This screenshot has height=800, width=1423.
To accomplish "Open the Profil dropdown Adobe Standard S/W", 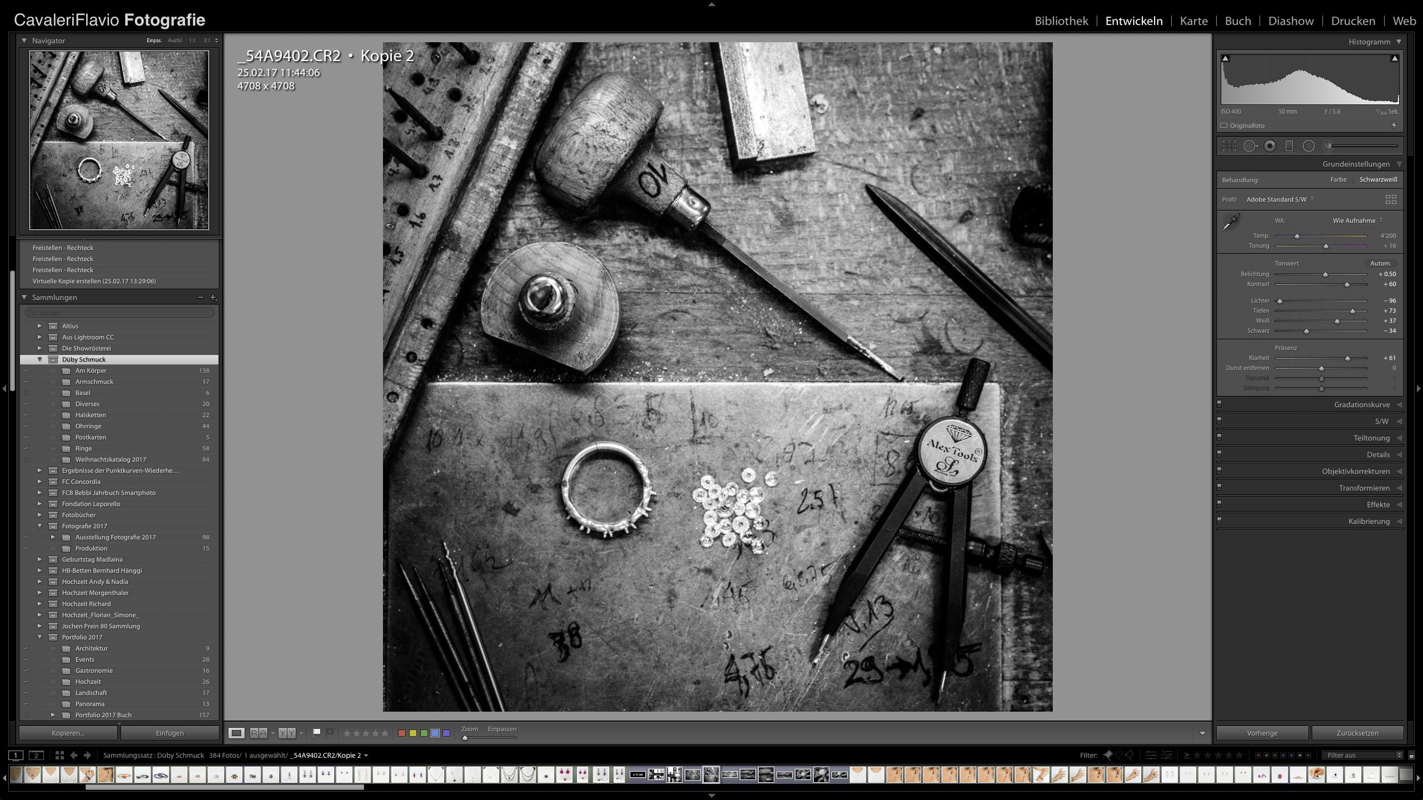I will pos(1280,199).
